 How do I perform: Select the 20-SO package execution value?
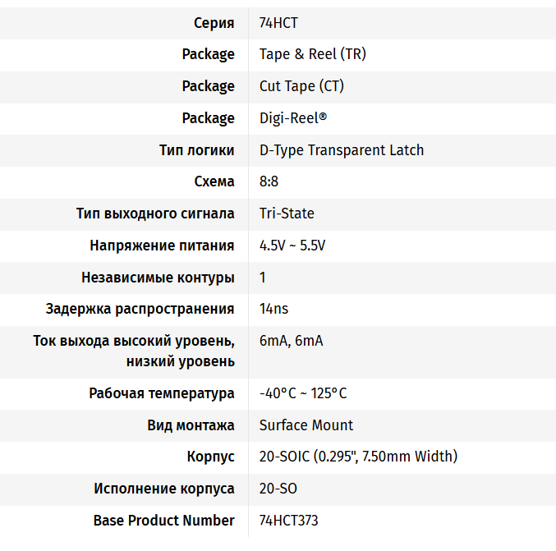pos(278,489)
